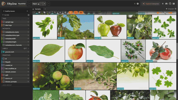Screen dimensions: 178x100
Task: Collapse the METADATA group
Action: (x=28, y=29)
